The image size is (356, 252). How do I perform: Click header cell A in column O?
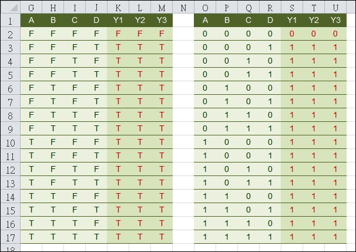click(205, 20)
